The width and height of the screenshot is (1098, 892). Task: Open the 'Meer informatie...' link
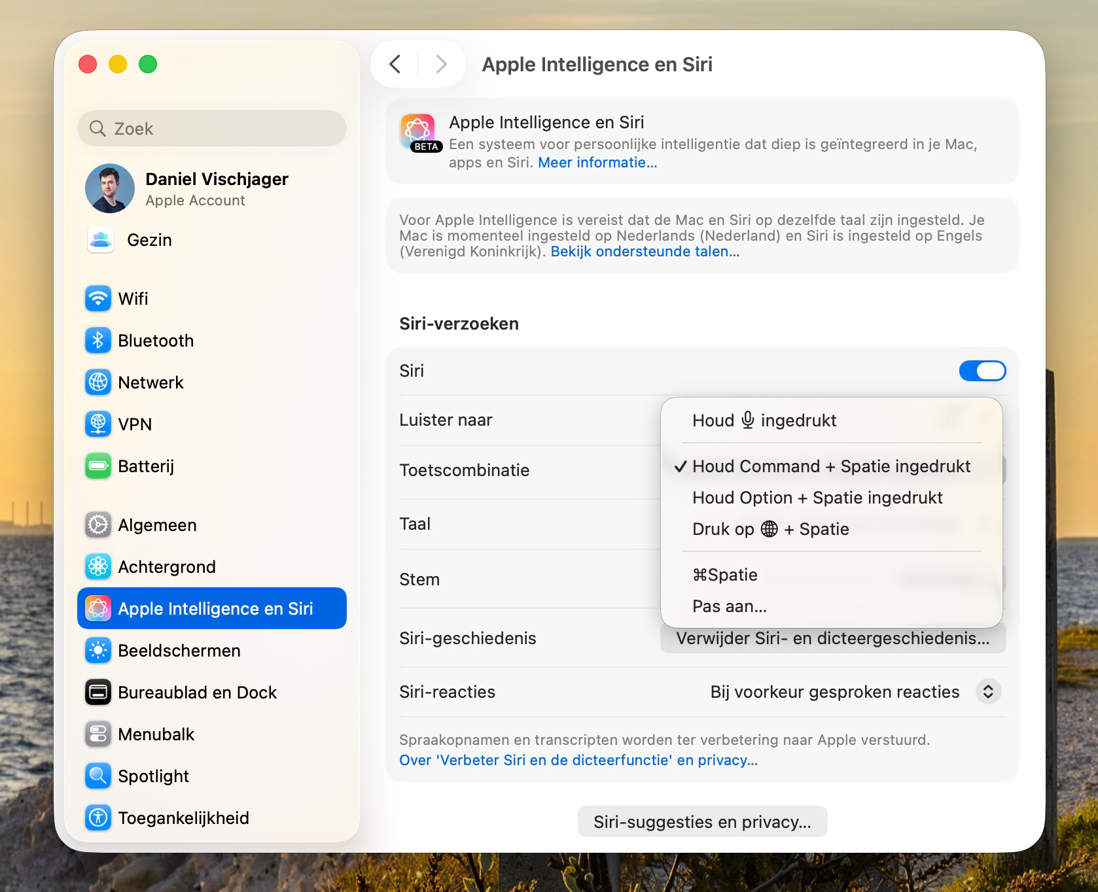point(597,163)
